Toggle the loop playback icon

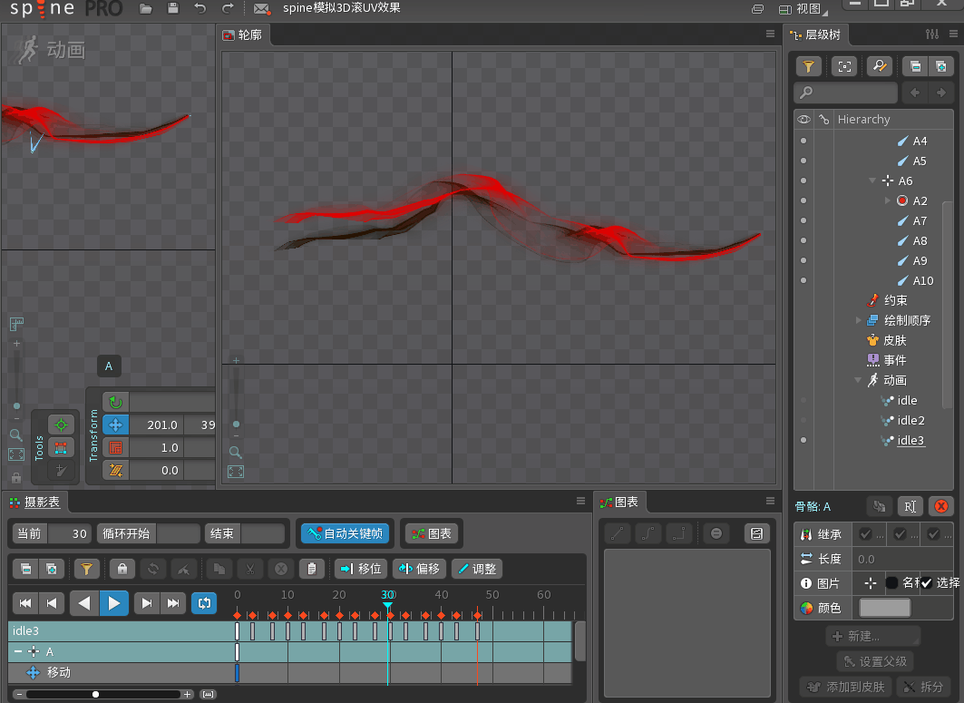pyautogui.click(x=204, y=602)
